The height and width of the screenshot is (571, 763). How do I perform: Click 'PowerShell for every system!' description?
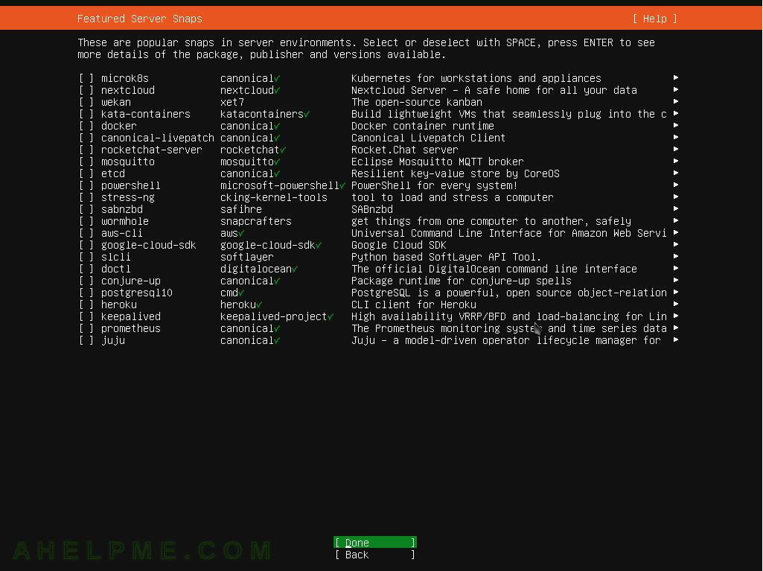click(435, 185)
